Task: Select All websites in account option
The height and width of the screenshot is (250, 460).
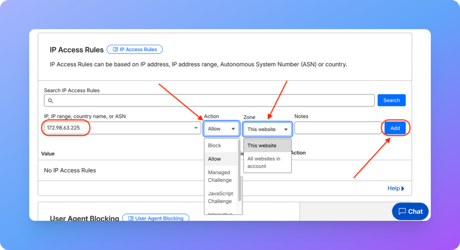Action: click(264, 162)
